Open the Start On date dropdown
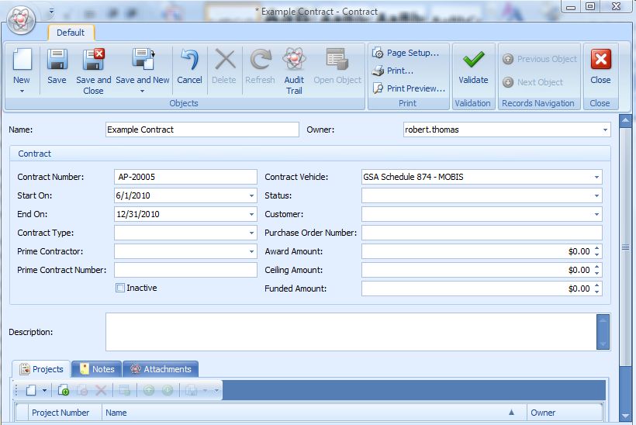This screenshot has height=425, width=636. pos(251,196)
